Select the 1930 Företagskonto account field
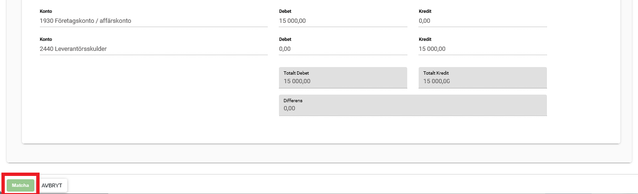Screen dimensions: 638x194 click(153, 21)
